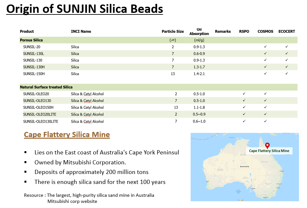Screen dimensions: 307x208
Task: Click the Owned by Mitsubishi Corporation bullet
Action: pyautogui.click(x=80, y=162)
